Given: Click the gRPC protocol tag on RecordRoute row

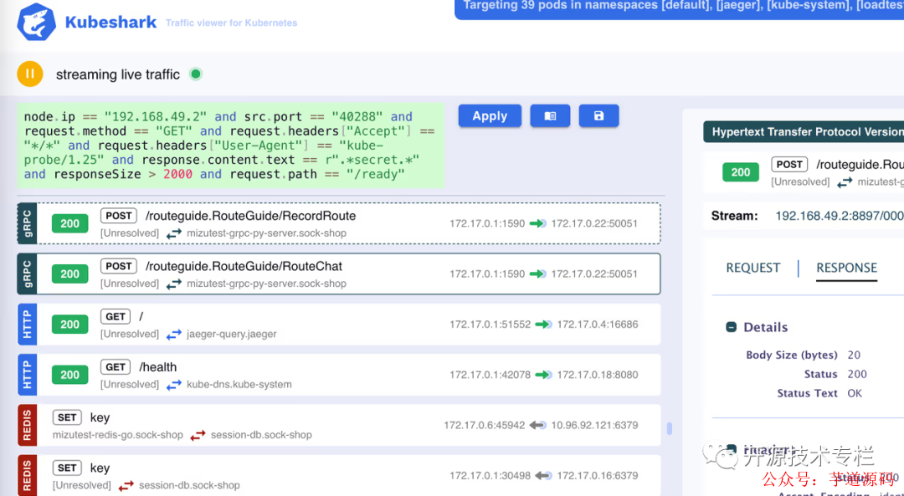Looking at the screenshot, I should click(27, 223).
